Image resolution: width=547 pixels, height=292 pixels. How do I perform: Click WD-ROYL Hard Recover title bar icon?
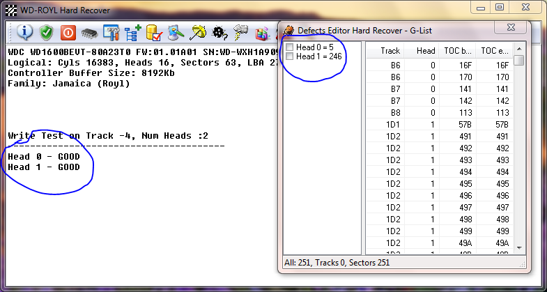(x=12, y=10)
